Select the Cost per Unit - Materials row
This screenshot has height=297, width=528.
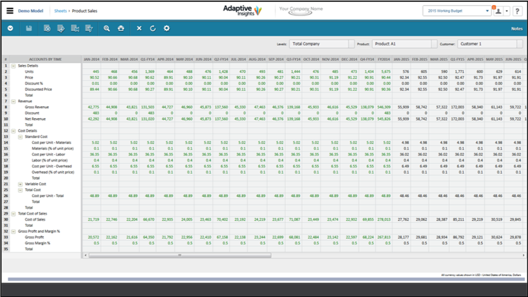[52, 143]
